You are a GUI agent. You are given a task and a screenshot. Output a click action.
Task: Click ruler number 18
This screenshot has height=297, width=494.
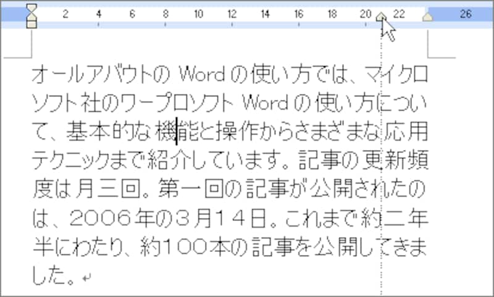[x=332, y=14]
